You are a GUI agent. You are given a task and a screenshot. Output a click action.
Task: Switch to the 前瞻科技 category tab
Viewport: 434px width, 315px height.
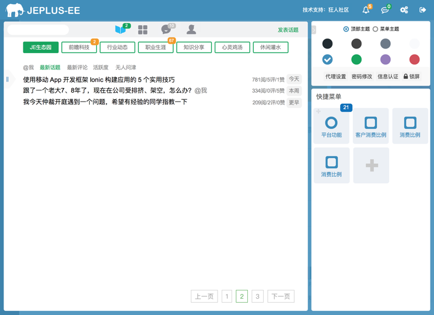tap(79, 47)
